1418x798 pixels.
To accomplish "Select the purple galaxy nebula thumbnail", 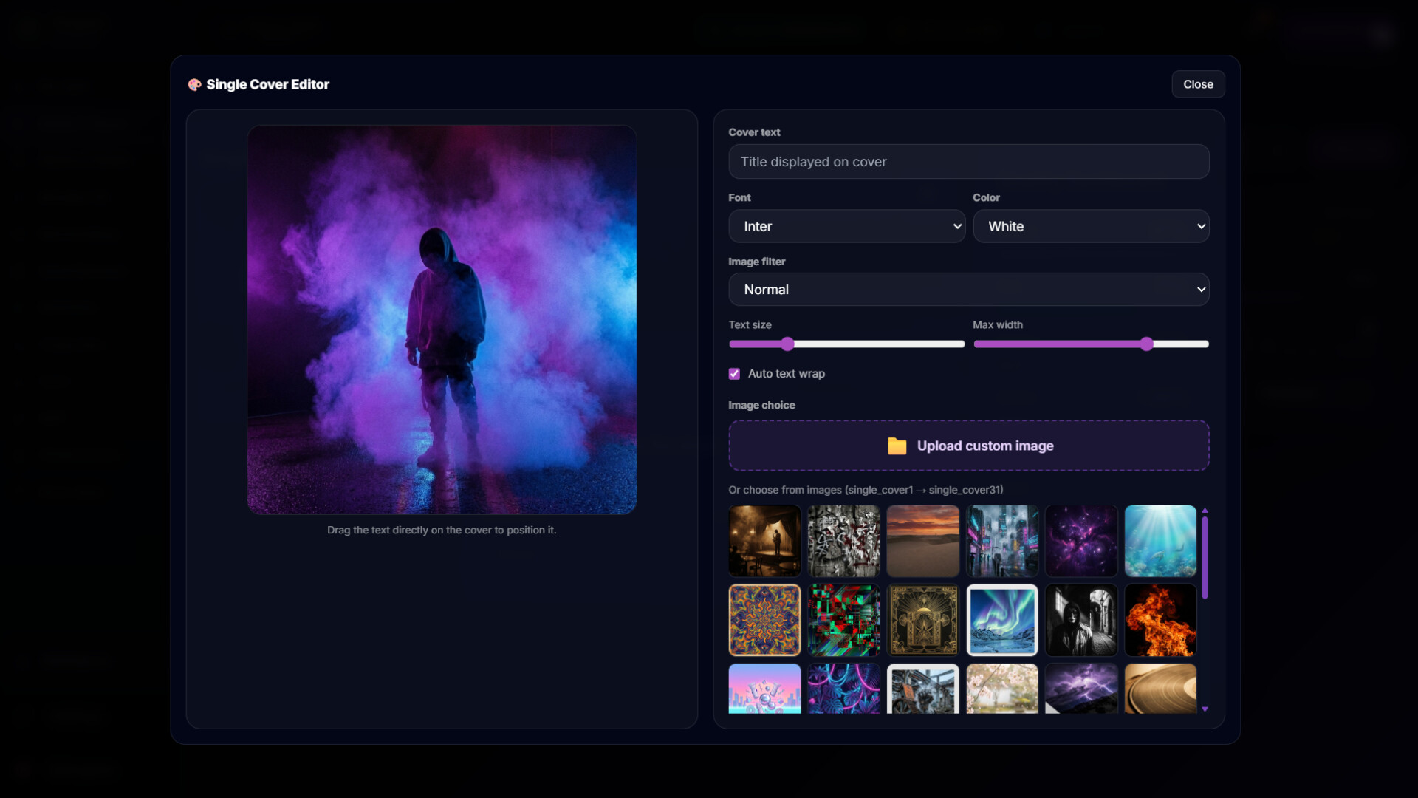I will 1081,541.
